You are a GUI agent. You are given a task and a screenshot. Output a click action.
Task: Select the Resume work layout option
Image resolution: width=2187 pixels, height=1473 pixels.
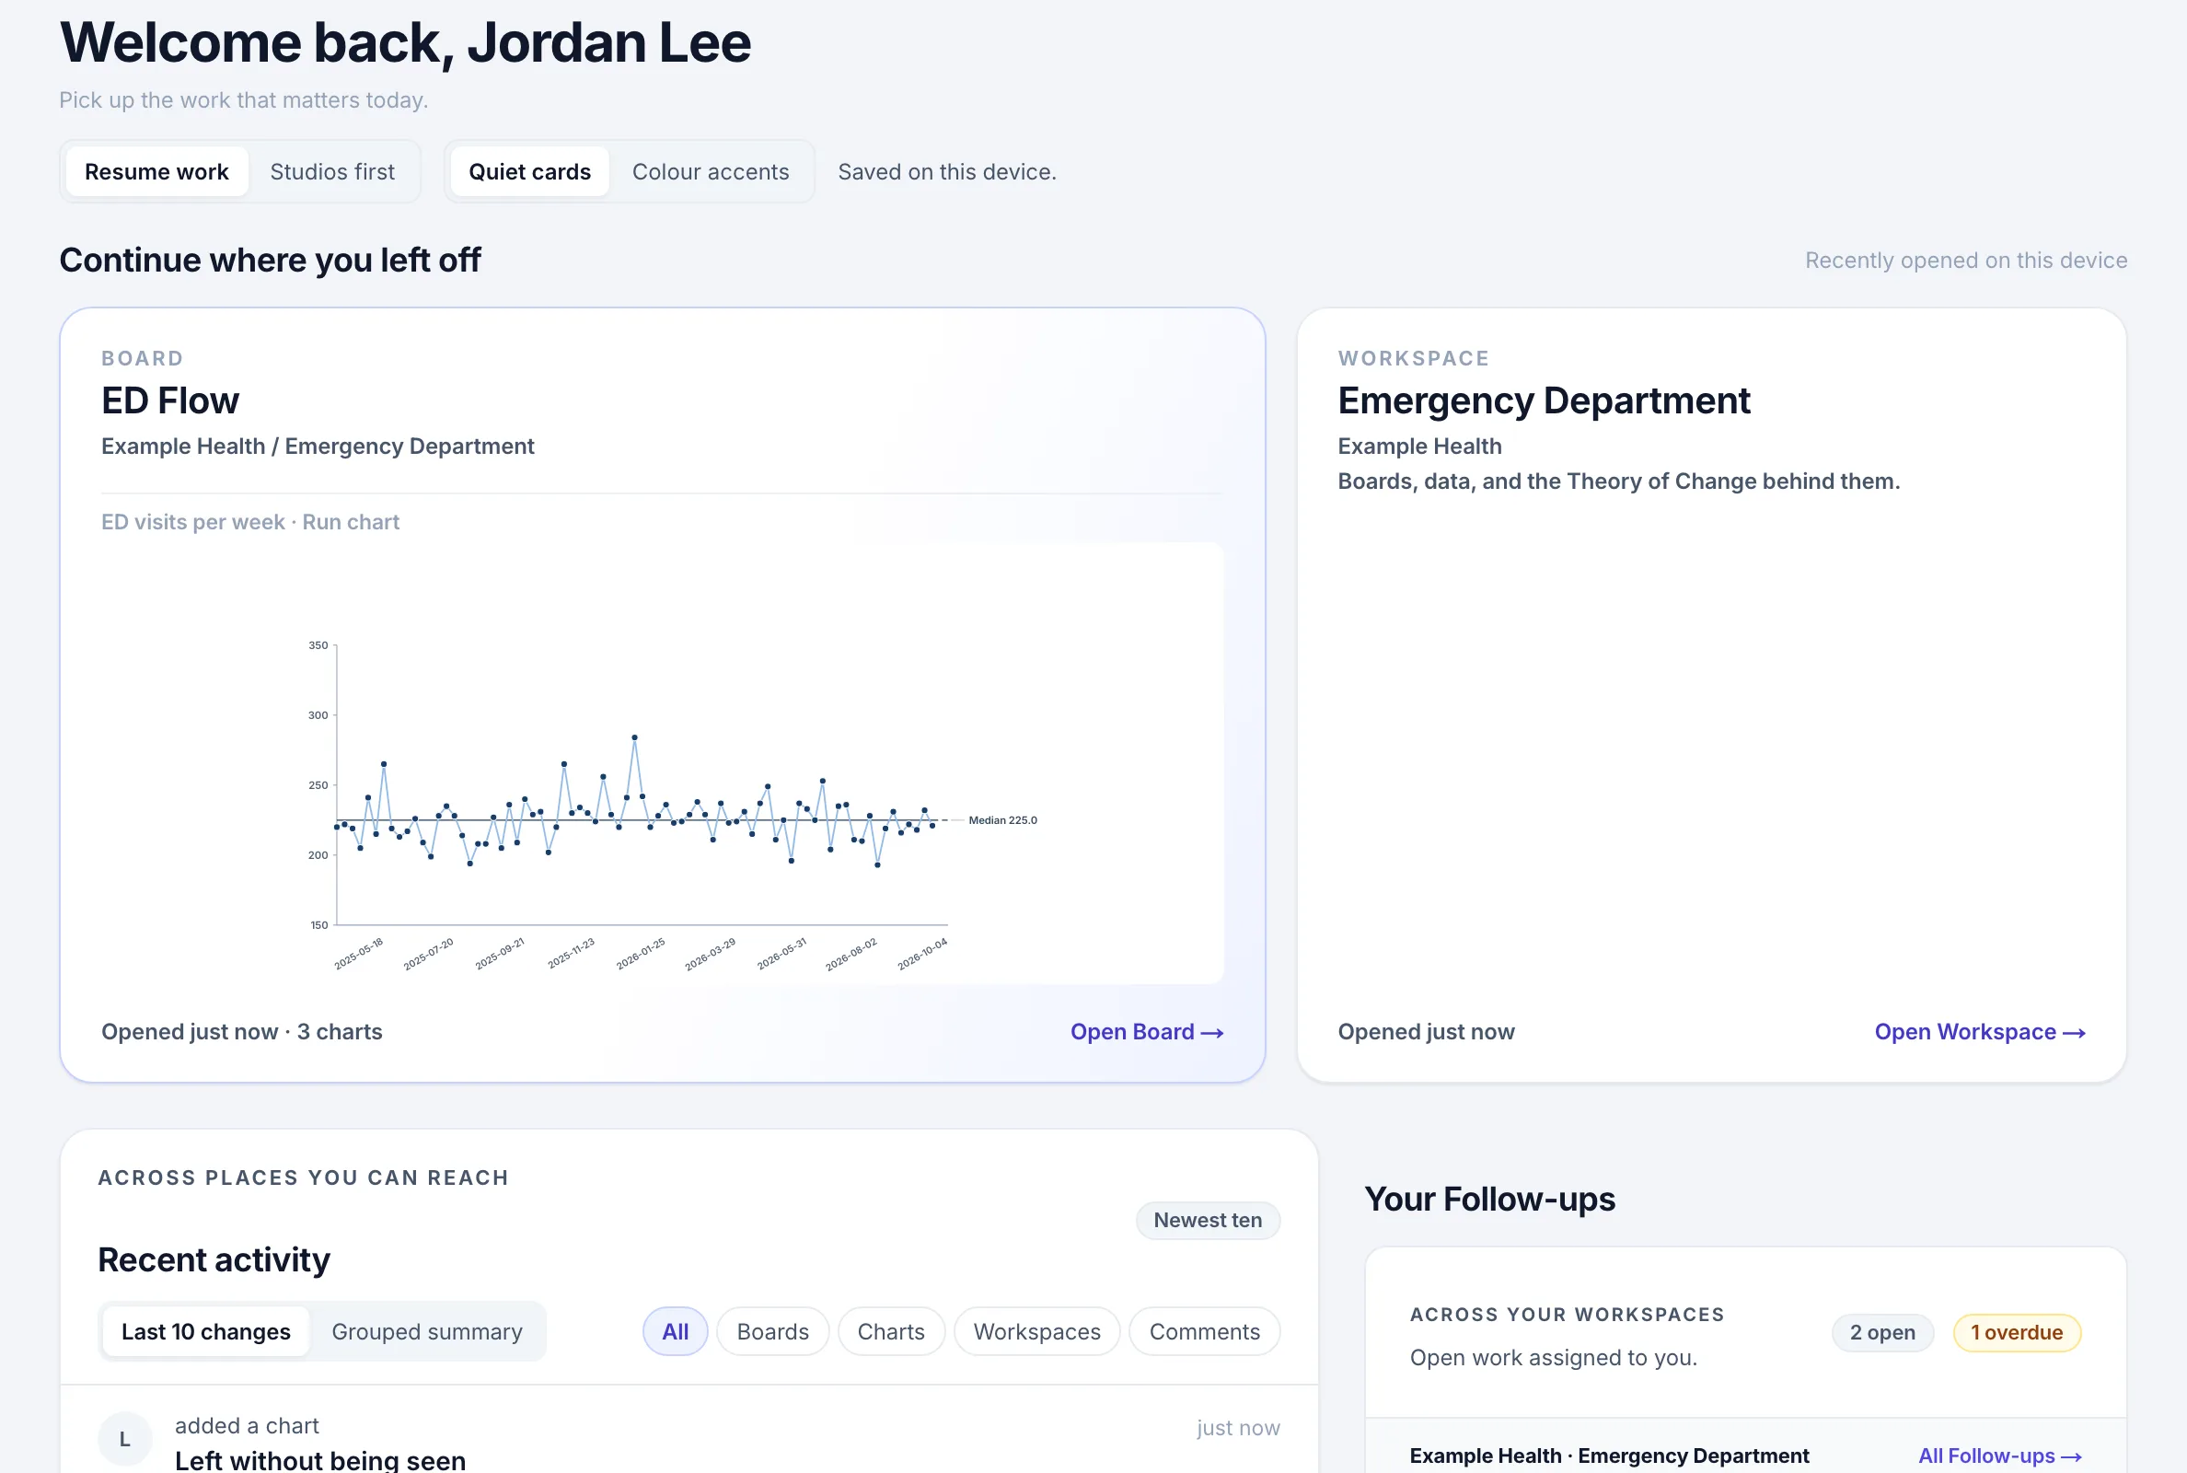pos(156,172)
